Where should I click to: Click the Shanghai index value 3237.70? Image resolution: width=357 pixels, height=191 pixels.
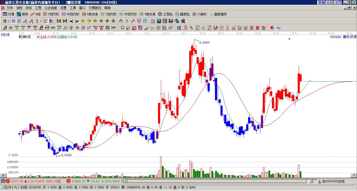click(x=17, y=181)
